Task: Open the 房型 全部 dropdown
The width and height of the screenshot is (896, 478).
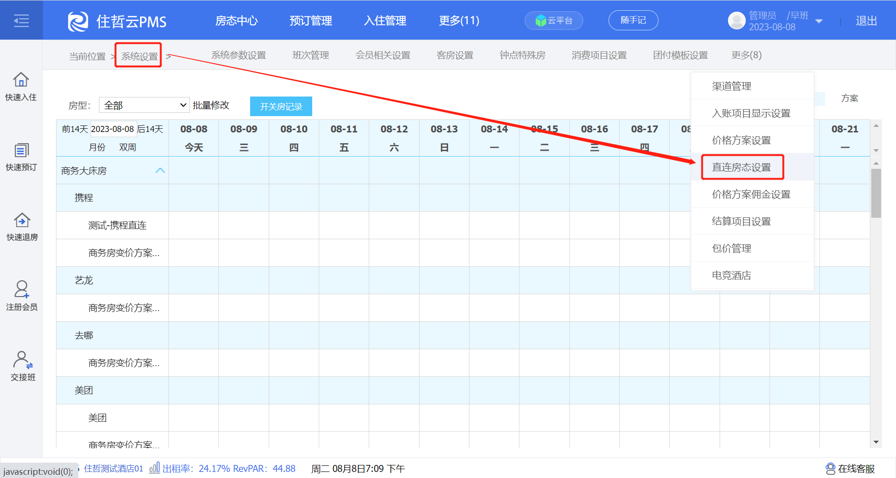Action: 144,105
